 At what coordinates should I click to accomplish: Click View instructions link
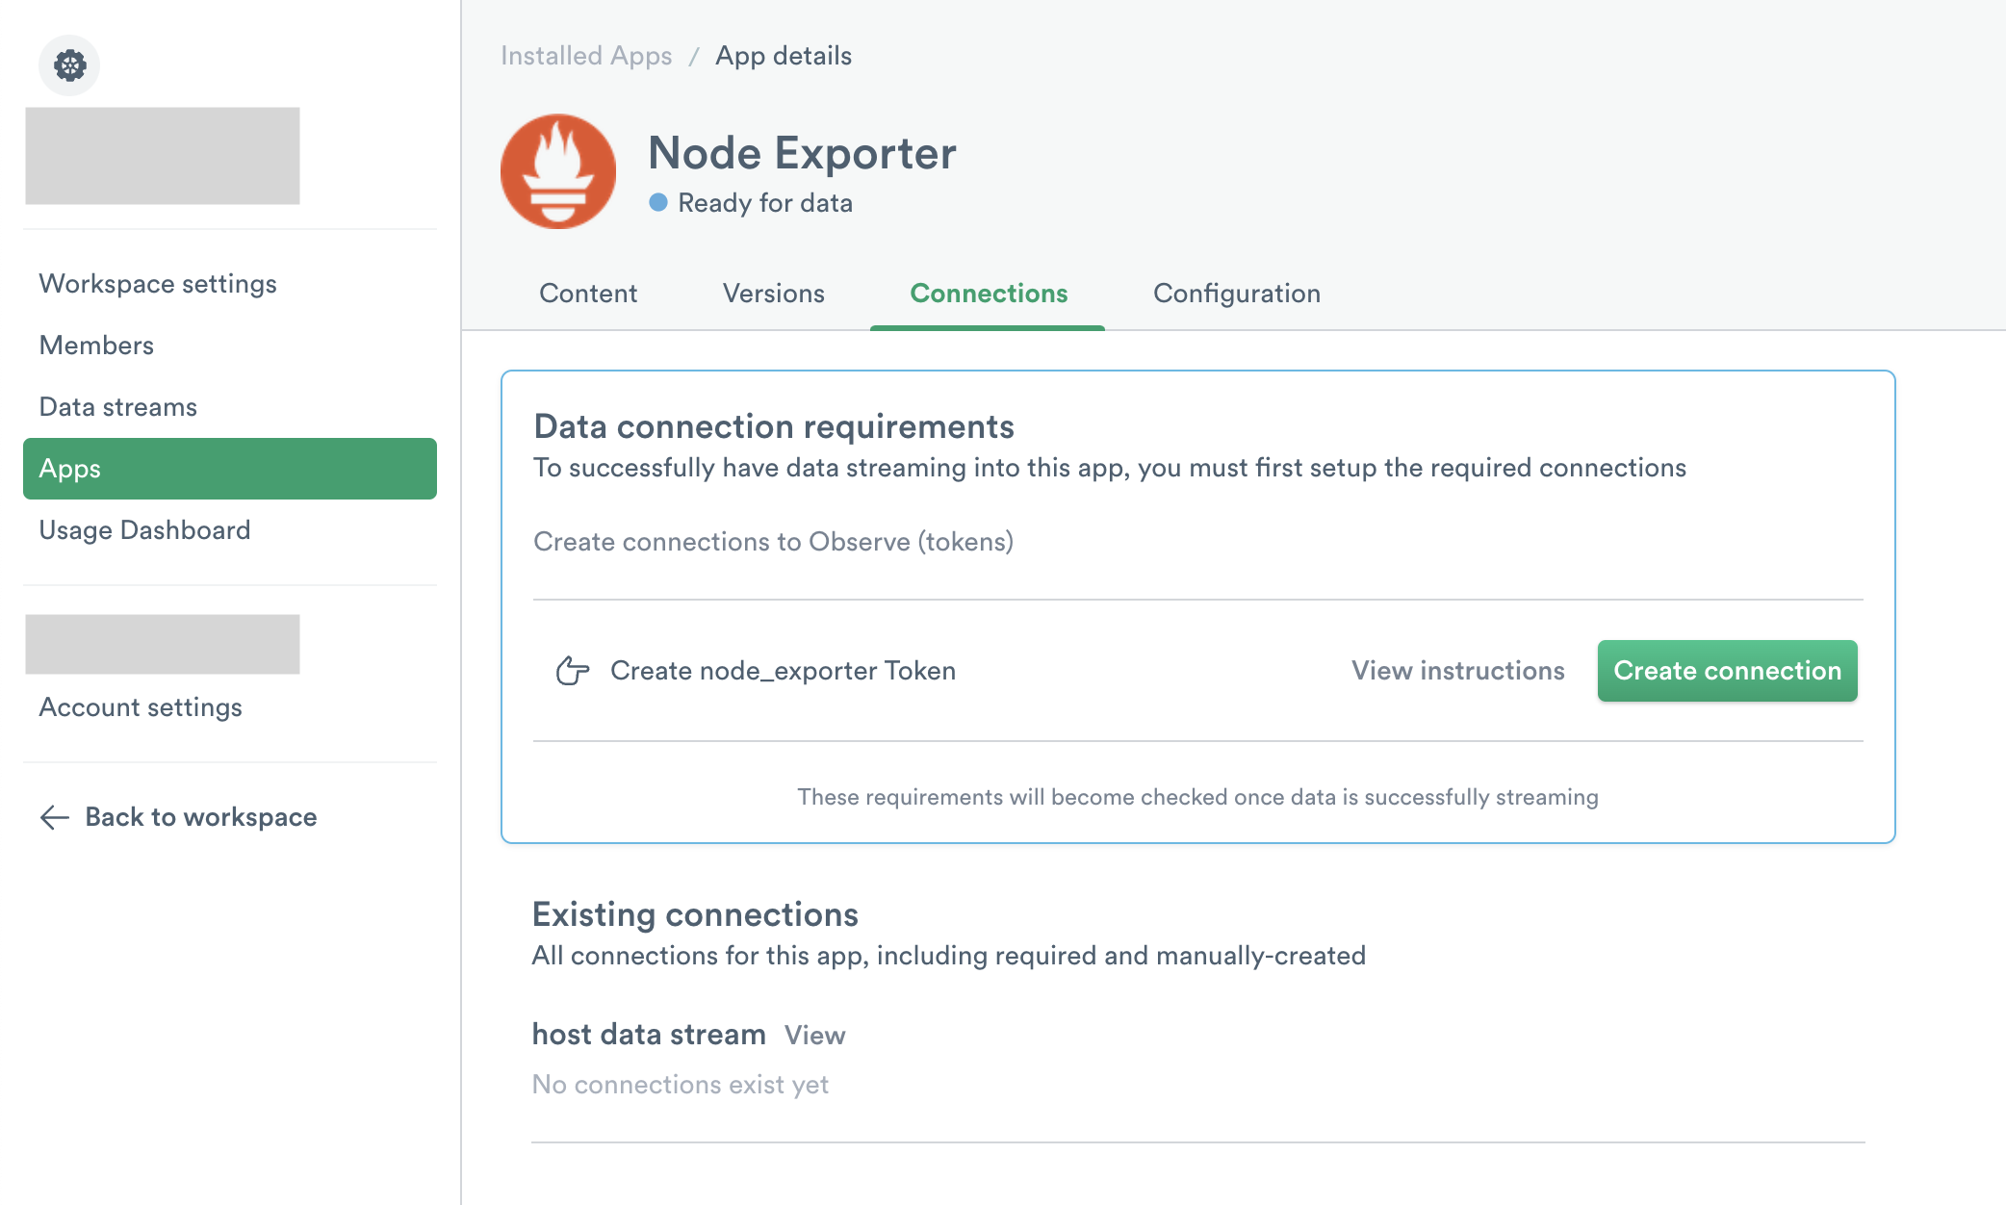(1457, 671)
